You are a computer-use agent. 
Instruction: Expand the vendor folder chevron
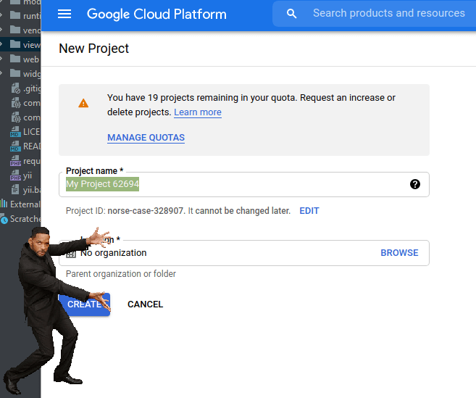coord(1,30)
